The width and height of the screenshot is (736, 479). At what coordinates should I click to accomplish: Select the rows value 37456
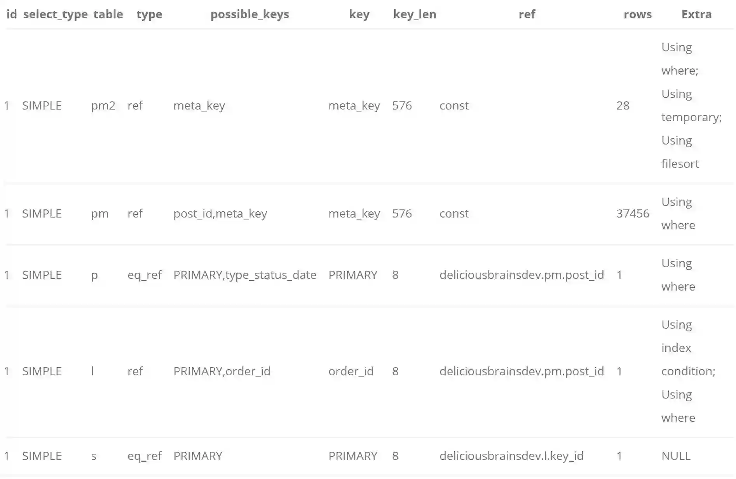(632, 214)
